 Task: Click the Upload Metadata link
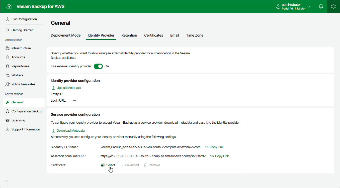click(x=69, y=88)
